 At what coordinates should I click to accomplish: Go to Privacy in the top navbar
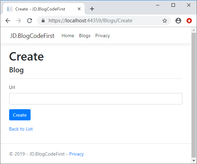[103, 36]
